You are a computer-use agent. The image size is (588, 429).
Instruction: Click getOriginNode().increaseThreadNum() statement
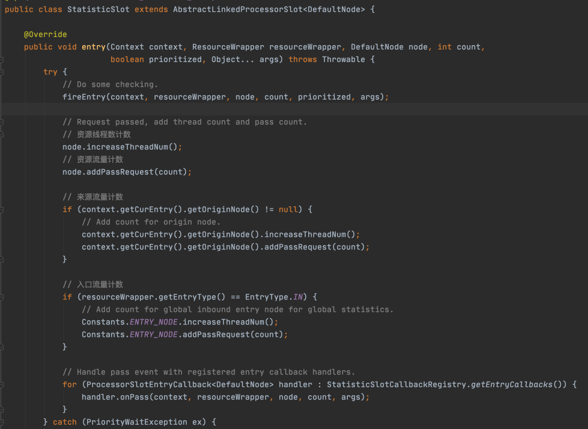coord(221,235)
